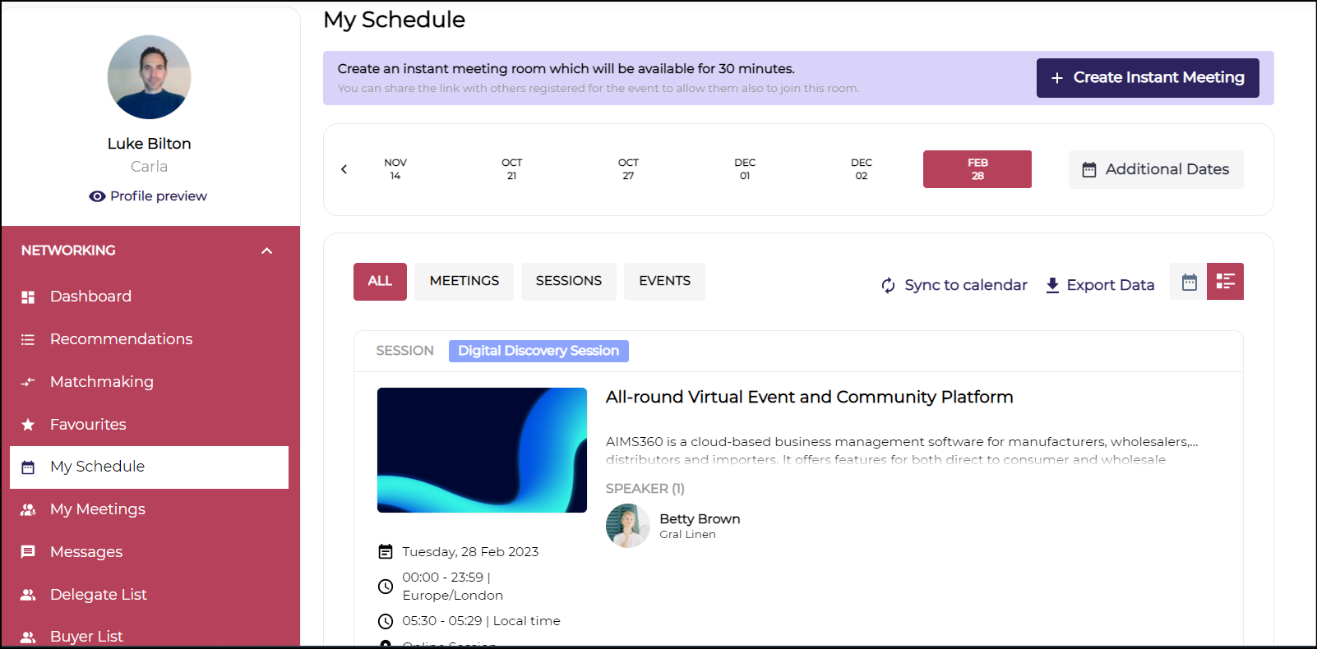The width and height of the screenshot is (1317, 649).
Task: Select the DEC 01 date
Action: point(745,169)
